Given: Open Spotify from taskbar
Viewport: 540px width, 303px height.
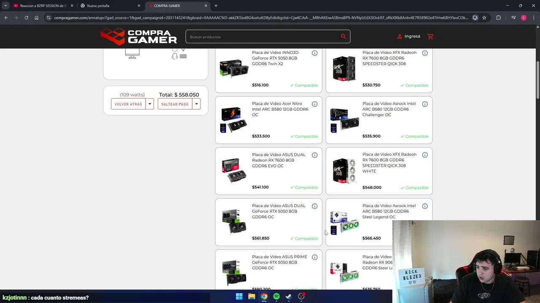Looking at the screenshot, I should pos(276,297).
